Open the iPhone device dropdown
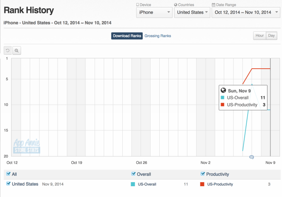Viewport: 282px width, 197px height. tap(154, 12)
